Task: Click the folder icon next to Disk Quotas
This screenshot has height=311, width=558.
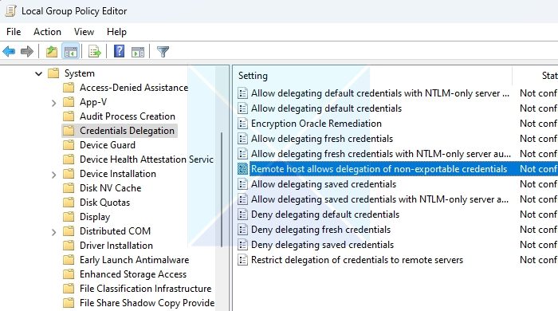Action: pyautogui.click(x=69, y=203)
